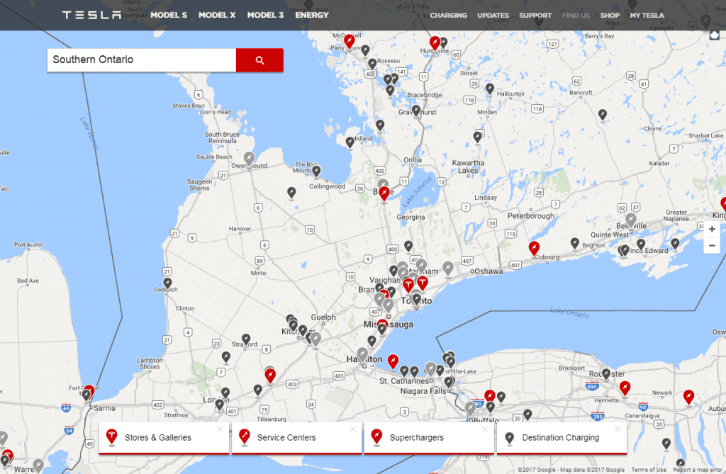Select the gray pin at Belleville
The height and width of the screenshot is (474, 726).
[631, 220]
